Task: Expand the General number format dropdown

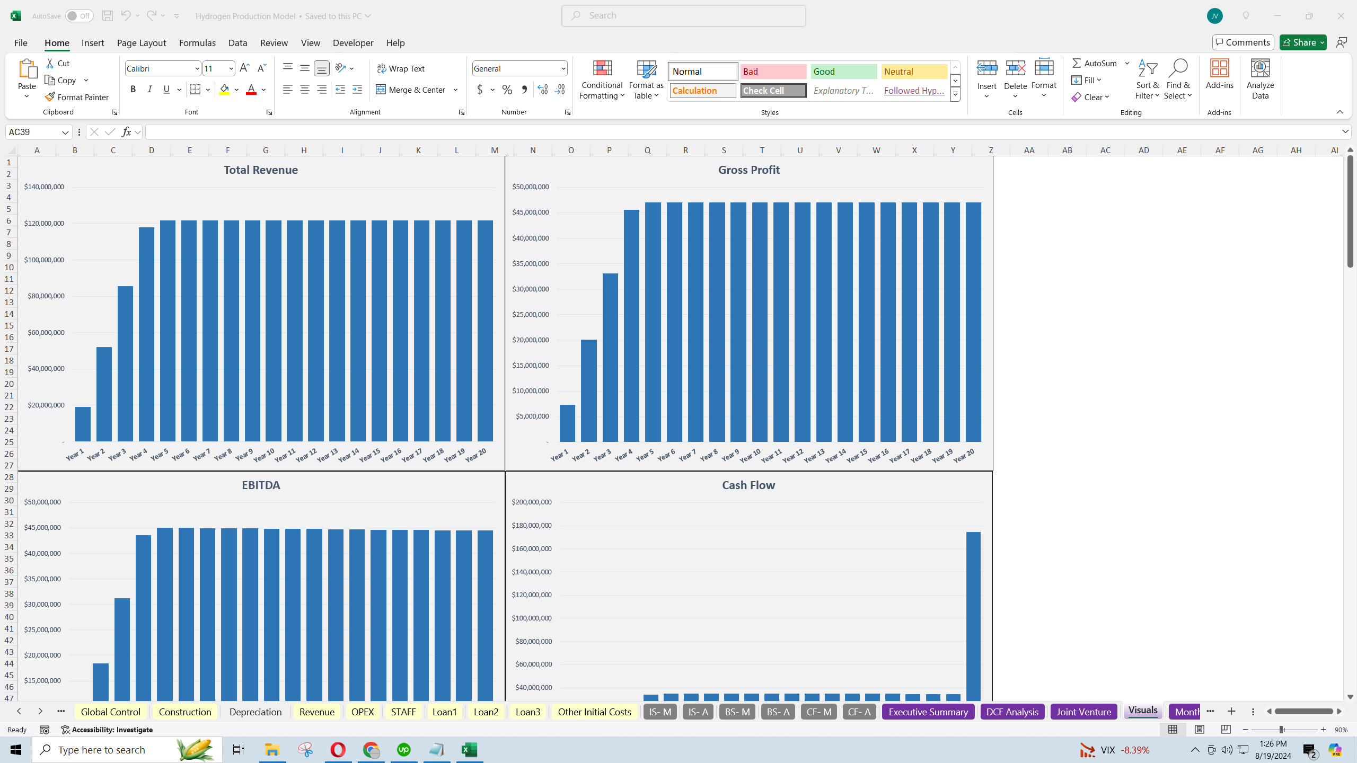Action: click(x=563, y=68)
